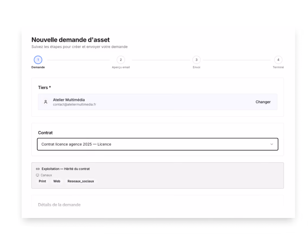Image resolution: width=308 pixels, height=244 pixels.
Task: Click the Contrat dropdown chevron arrow
Action: tap(272, 144)
